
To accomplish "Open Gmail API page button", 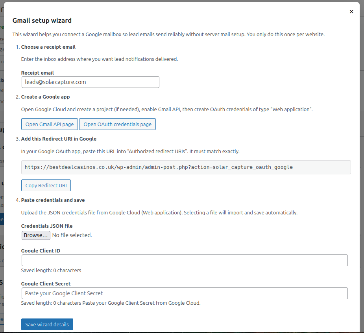I will tap(50, 124).
